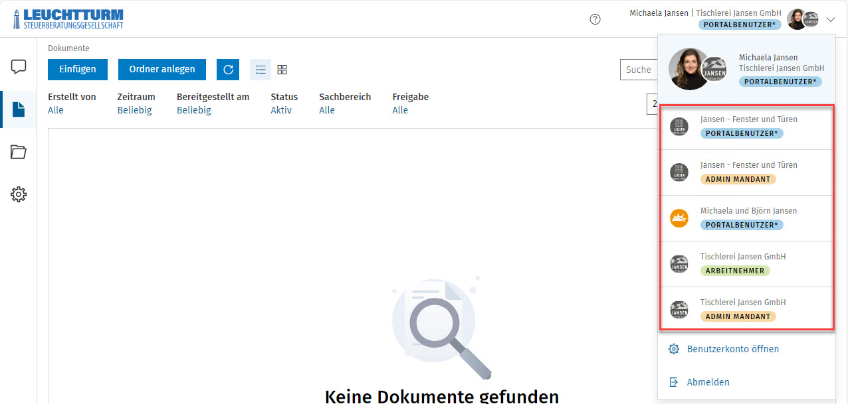Select the documents icon in the sidebar

[x=18, y=109]
